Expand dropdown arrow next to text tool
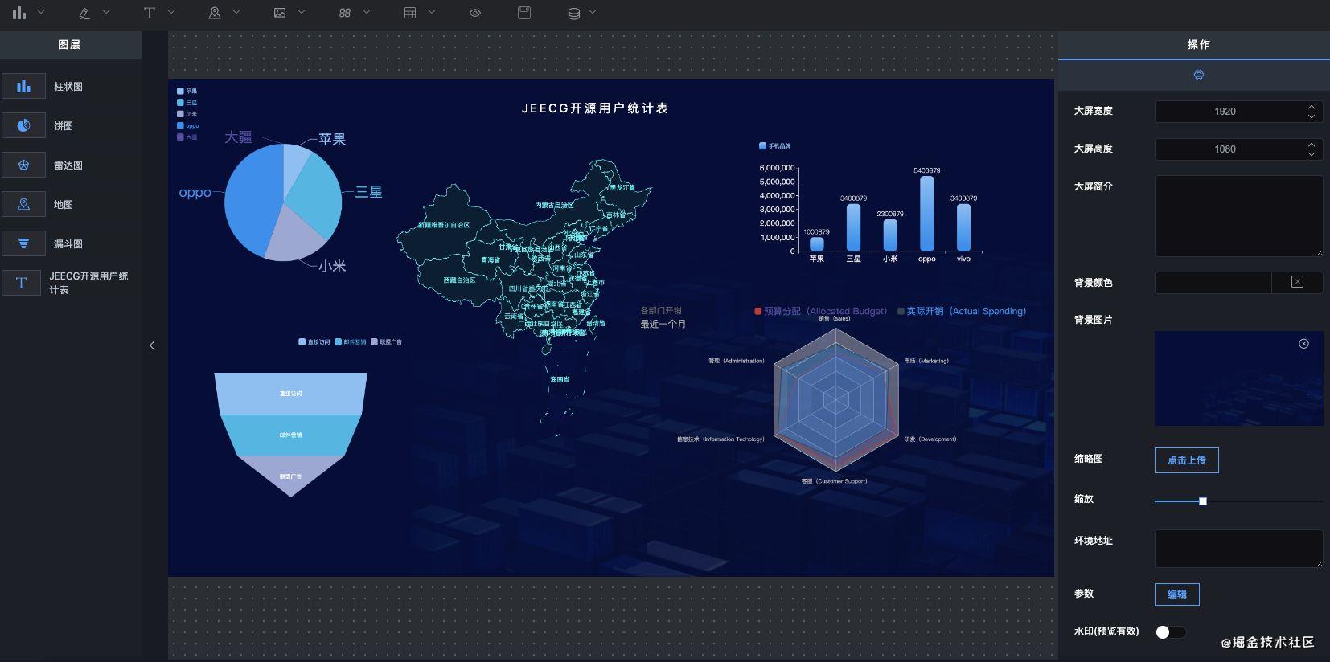The height and width of the screenshot is (662, 1330). point(171,12)
